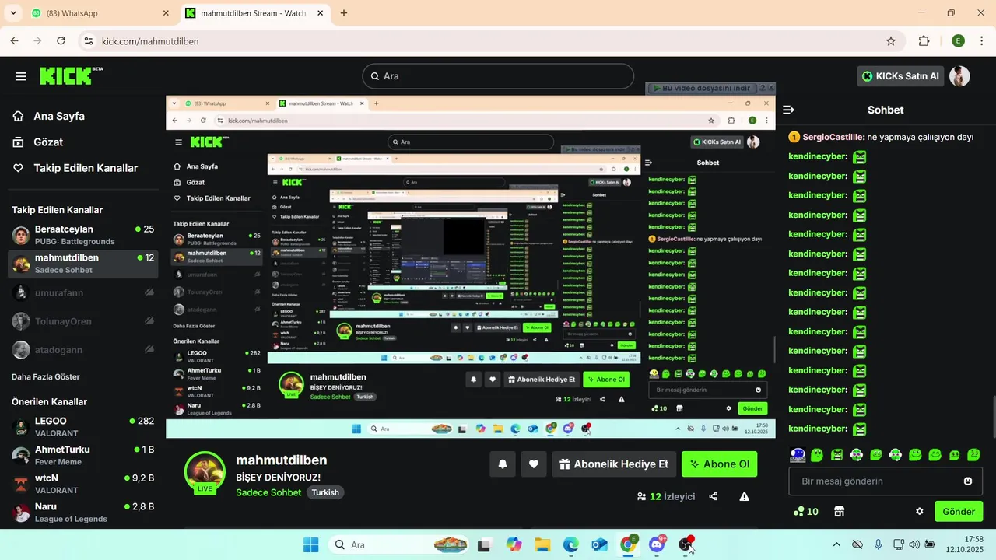Click the heart follow button

point(534,464)
